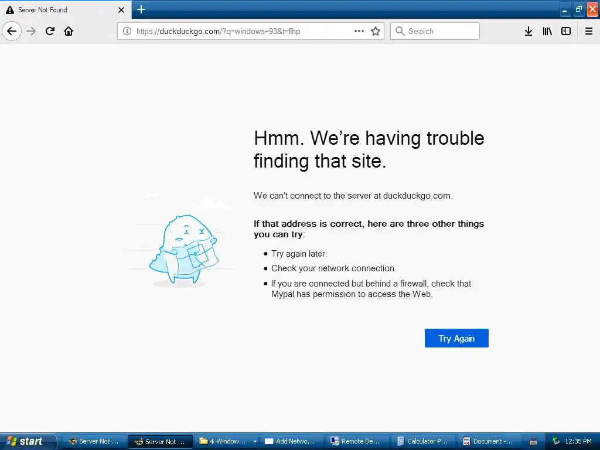
Task: Open the downloads panel
Action: pyautogui.click(x=529, y=31)
